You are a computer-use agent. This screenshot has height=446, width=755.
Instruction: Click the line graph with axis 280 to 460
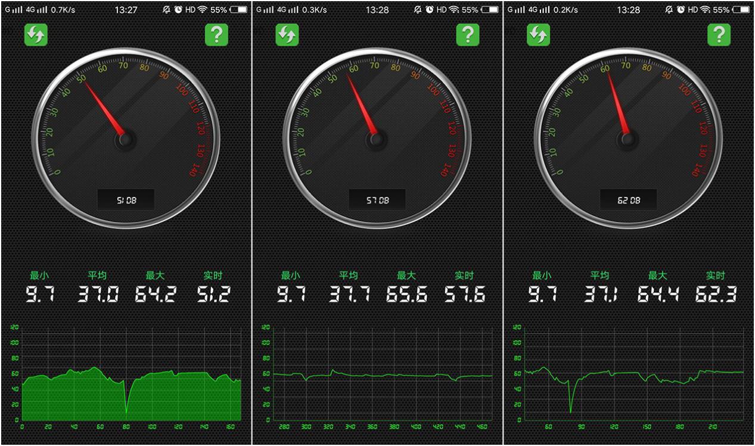(383, 373)
